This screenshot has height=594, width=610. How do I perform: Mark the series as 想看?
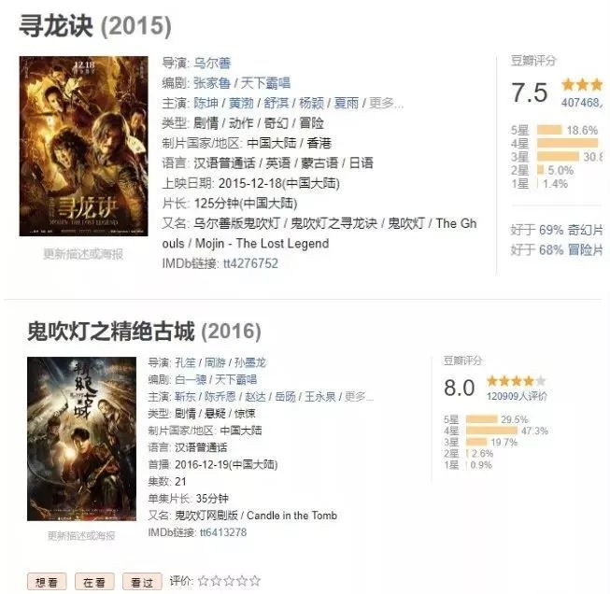tap(47, 582)
